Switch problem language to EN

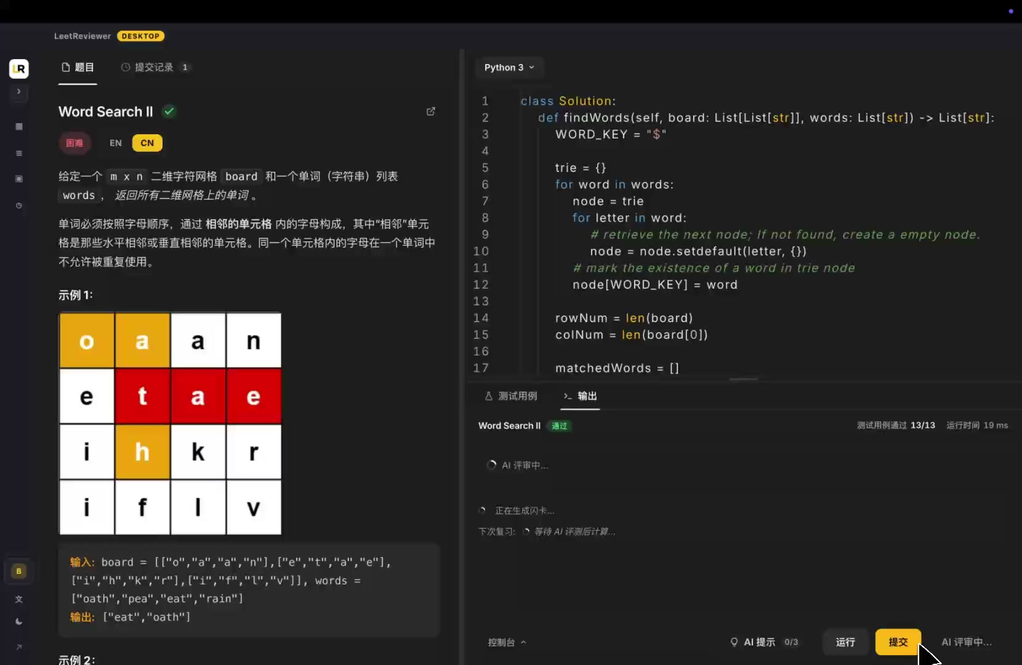pos(116,143)
